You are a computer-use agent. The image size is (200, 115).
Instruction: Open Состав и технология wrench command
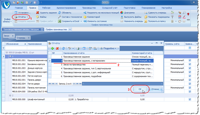70,17
